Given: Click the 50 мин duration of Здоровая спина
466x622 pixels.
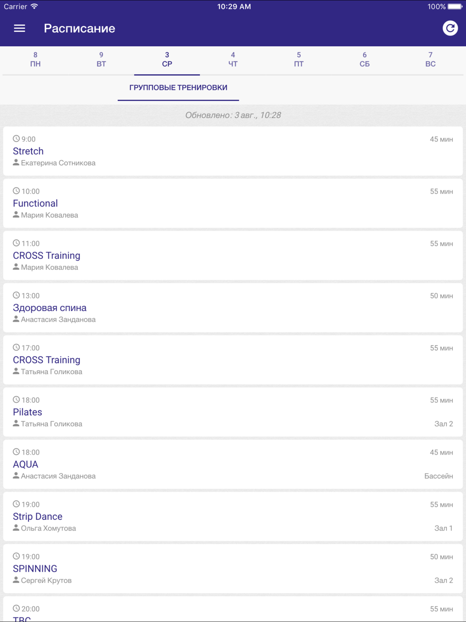Looking at the screenshot, I should [441, 296].
